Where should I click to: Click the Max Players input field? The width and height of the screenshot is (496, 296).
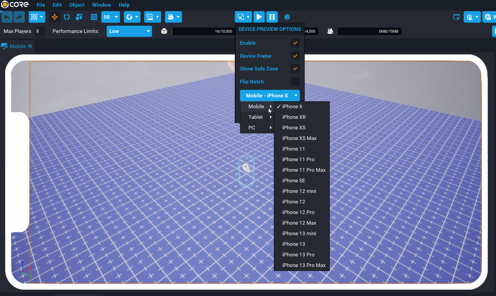(39, 31)
